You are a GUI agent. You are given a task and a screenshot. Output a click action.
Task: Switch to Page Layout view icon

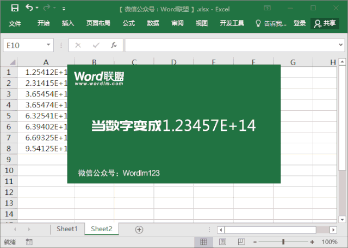pos(222,242)
